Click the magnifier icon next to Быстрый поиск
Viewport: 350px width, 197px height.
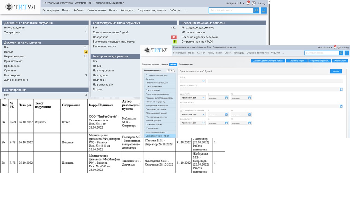(256, 10)
